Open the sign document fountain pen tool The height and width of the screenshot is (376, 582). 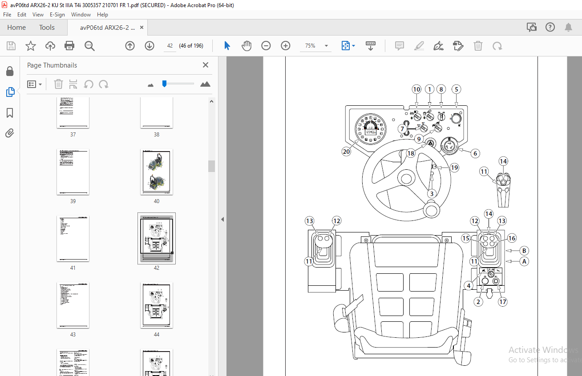(439, 46)
